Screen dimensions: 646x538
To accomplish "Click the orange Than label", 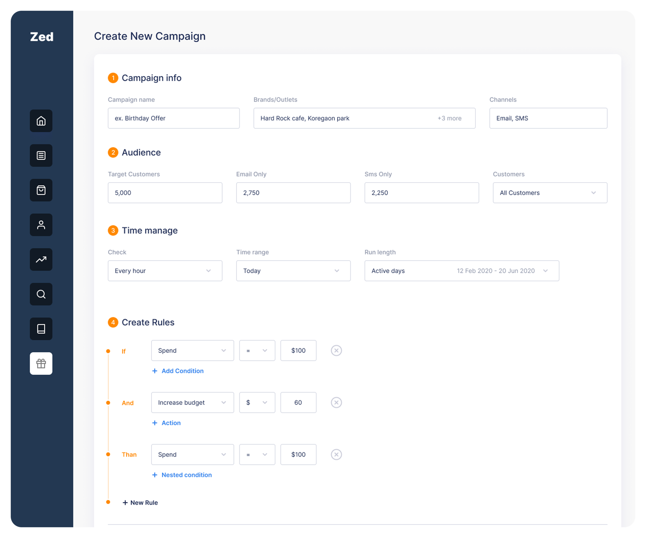I will [129, 455].
